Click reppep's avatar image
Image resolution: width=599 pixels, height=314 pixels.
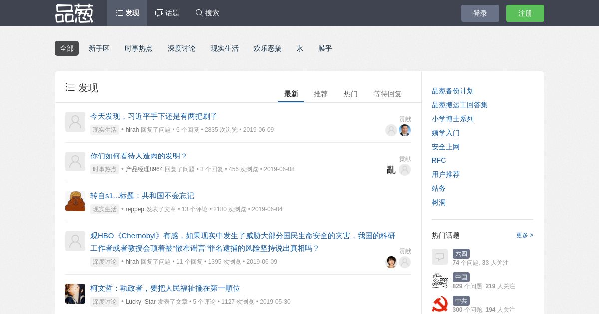click(75, 201)
